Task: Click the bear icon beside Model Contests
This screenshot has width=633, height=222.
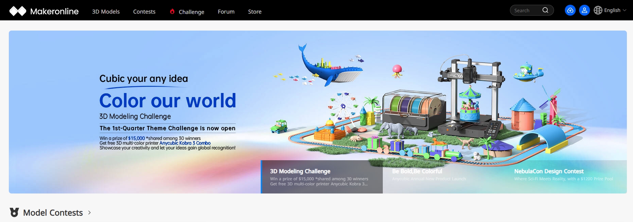Action: click(x=14, y=212)
